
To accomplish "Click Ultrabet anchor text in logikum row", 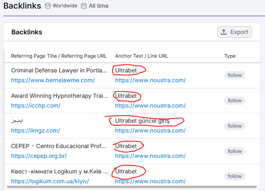I will pyautogui.click(x=126, y=171).
